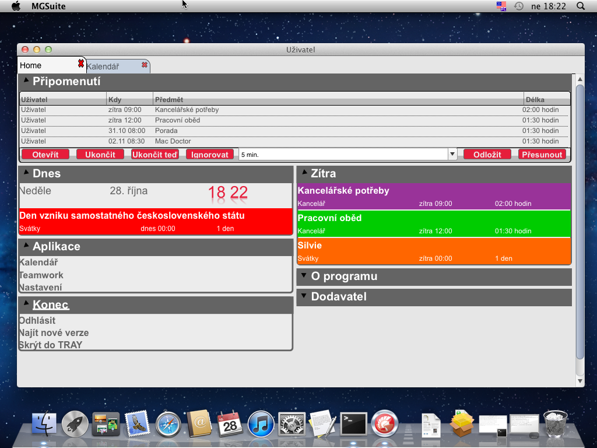The image size is (597, 448).
Task: Collapse the Konec section
Action: click(26, 303)
